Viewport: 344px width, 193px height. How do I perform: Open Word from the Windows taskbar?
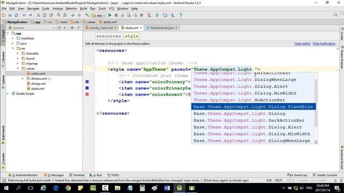click(167, 188)
